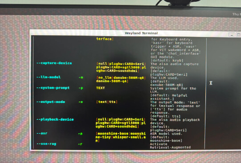
Task: Minimize the Wayland Terminal window
Action: (232, 35)
